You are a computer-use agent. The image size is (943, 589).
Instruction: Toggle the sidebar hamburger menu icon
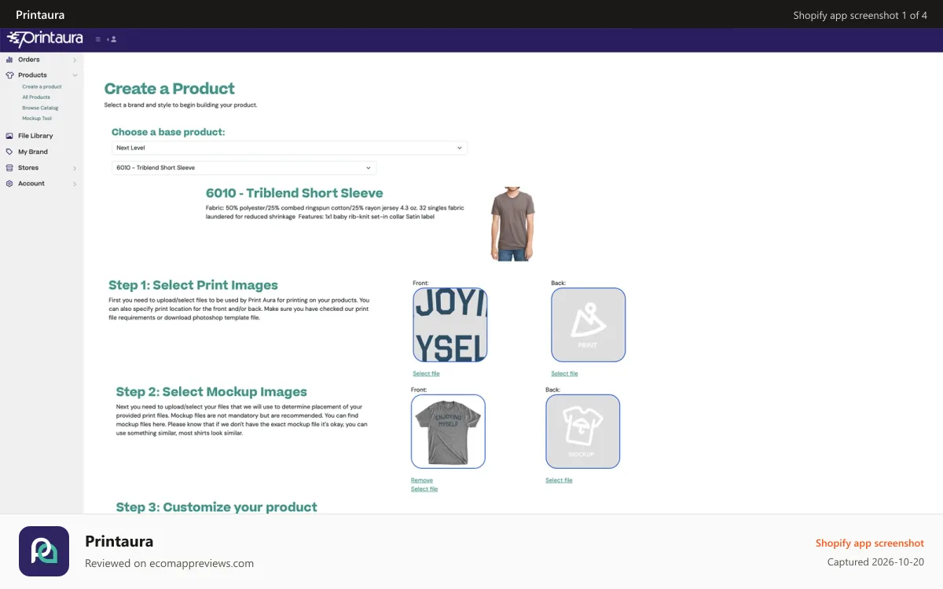(x=98, y=39)
